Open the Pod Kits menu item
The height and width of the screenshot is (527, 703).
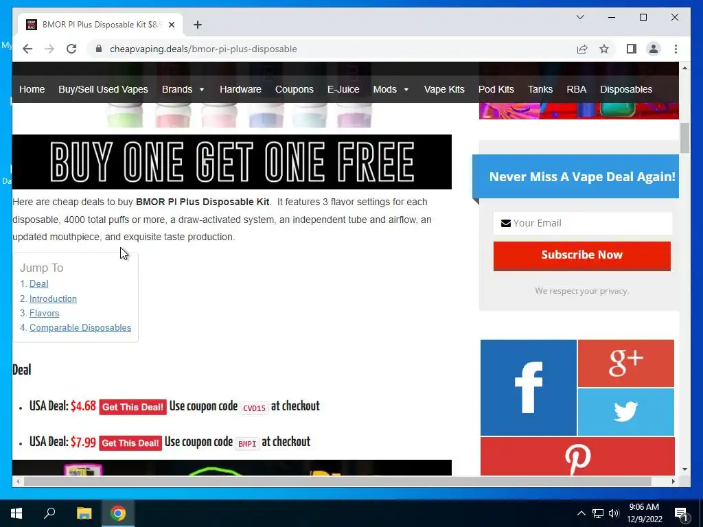point(496,89)
